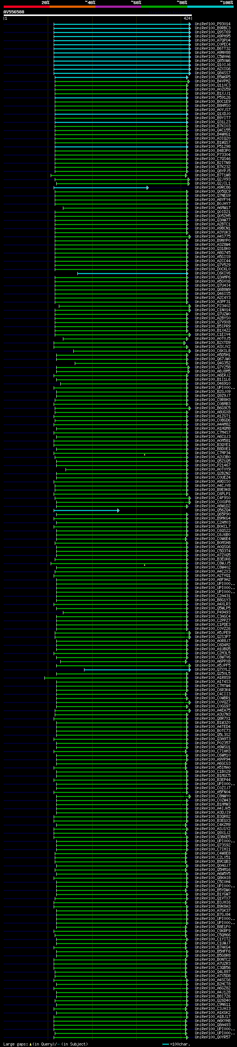Click hit label UniRef100_B7T1W8
This screenshot has width=237, height=1047.
coord(213,175)
